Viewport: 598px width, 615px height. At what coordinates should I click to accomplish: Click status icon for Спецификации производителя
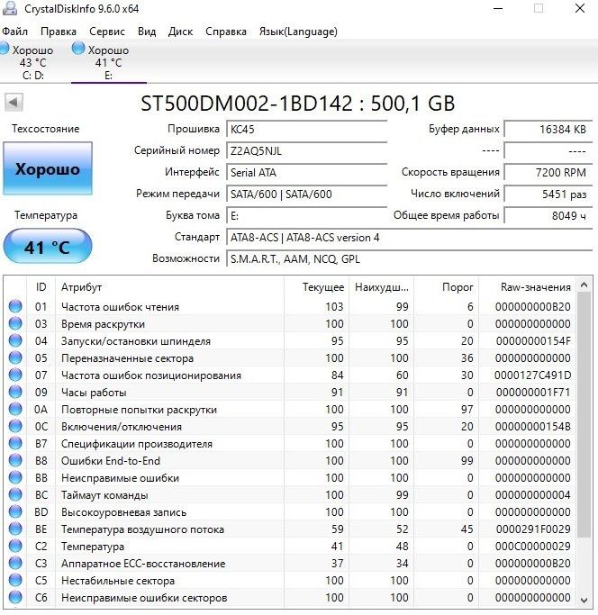15,443
